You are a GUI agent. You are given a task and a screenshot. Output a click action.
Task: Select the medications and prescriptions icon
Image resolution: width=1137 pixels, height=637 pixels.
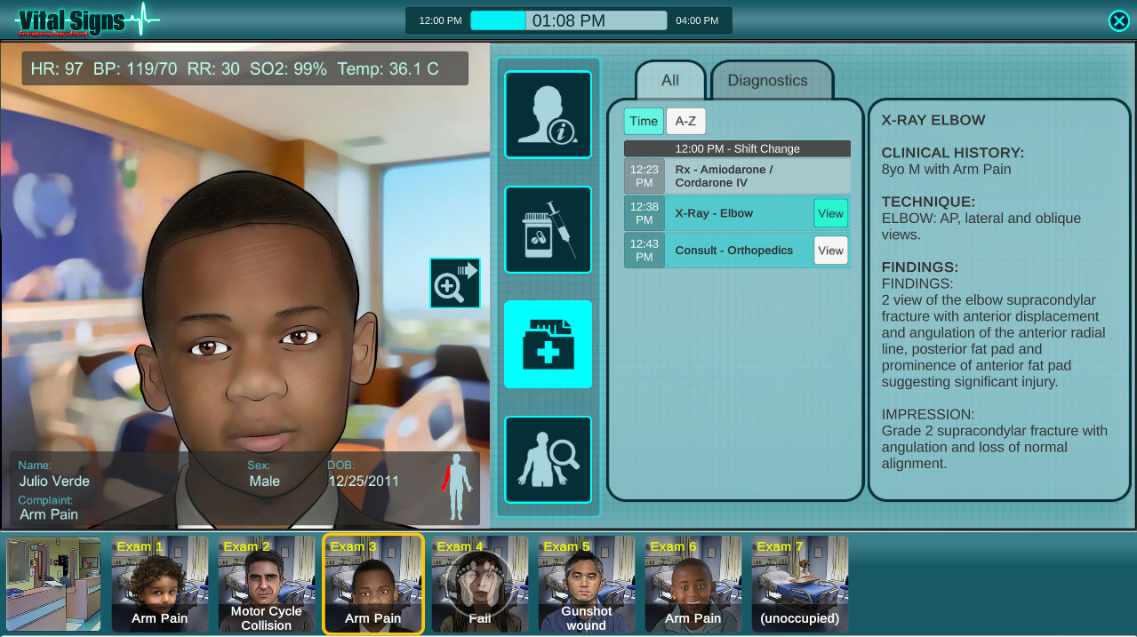click(547, 229)
